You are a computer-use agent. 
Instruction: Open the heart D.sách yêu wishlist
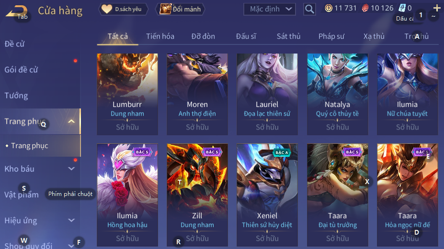point(123,9)
